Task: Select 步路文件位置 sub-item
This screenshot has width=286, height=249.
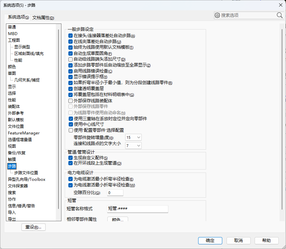Action: pos(26,173)
